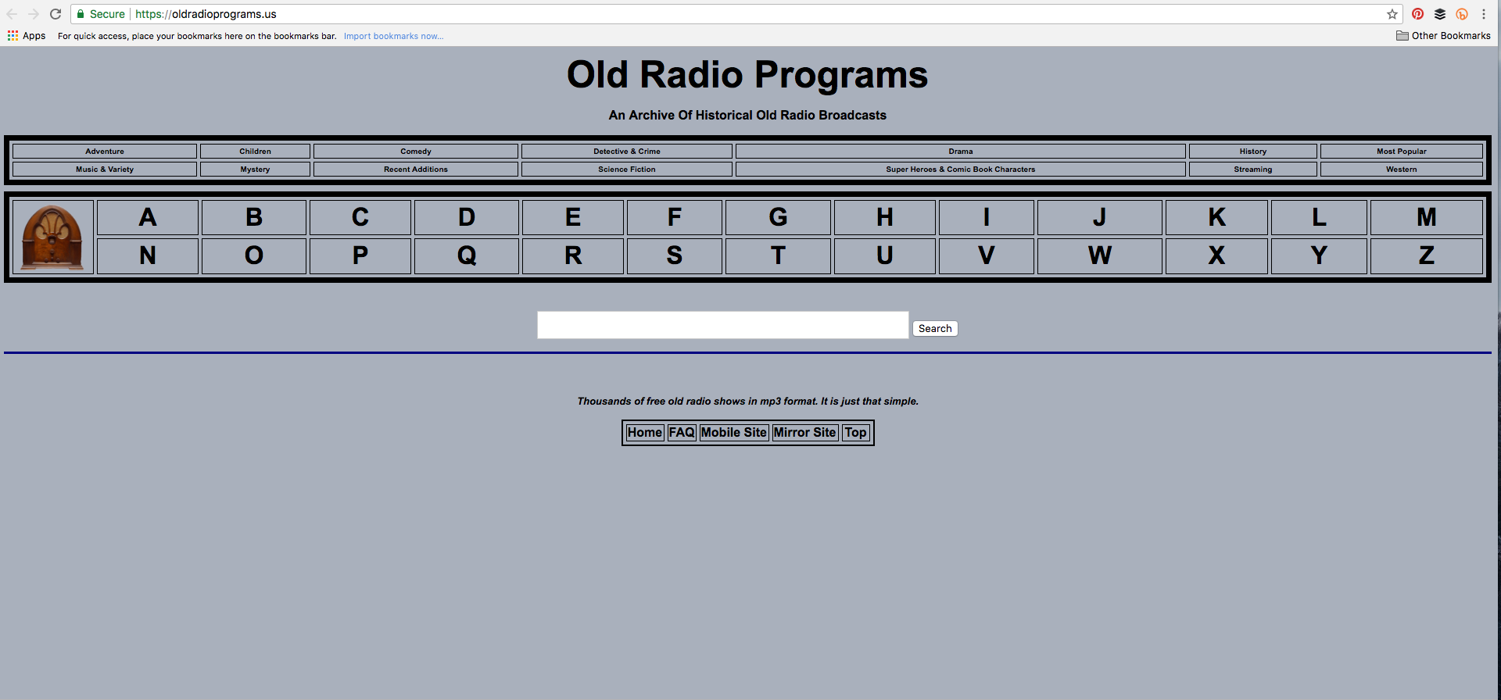Image resolution: width=1501 pixels, height=700 pixels.
Task: Browse shows starting with letter Y
Action: point(1320,256)
